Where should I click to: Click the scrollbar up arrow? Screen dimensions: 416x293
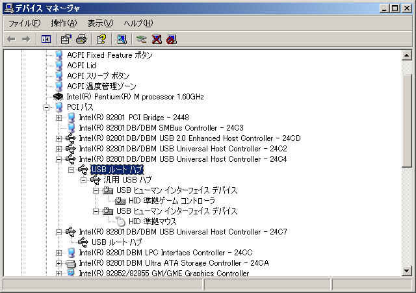[406, 55]
